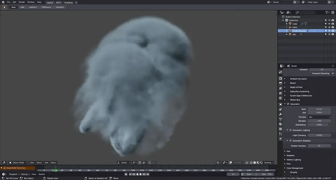Jump to the end frame

[x=148, y=174]
